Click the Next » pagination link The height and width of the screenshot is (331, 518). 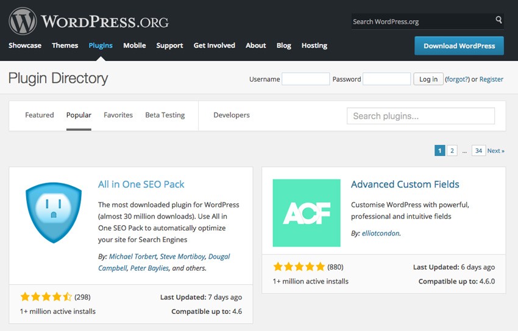[495, 151]
